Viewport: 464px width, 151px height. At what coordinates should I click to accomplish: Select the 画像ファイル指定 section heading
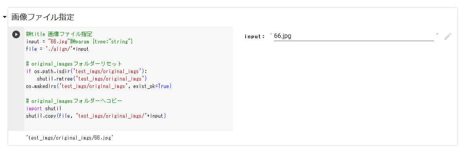[42, 17]
